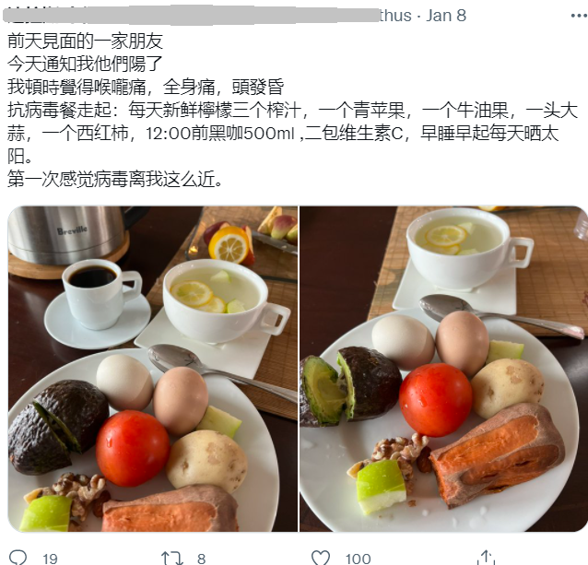Open the reply comment icon

point(18,558)
